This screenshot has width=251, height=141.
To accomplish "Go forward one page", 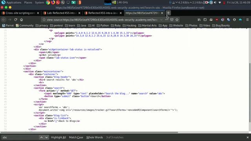I will pyautogui.click(x=9, y=20).
